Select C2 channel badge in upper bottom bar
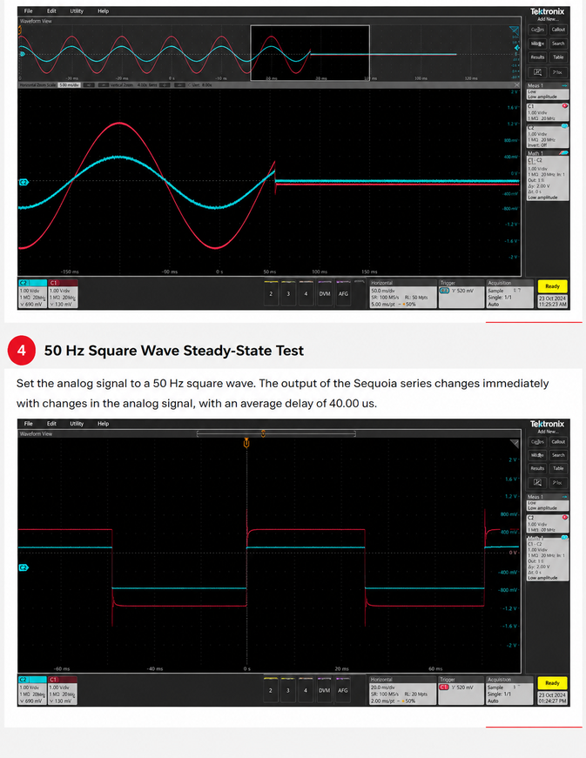 tap(32, 294)
